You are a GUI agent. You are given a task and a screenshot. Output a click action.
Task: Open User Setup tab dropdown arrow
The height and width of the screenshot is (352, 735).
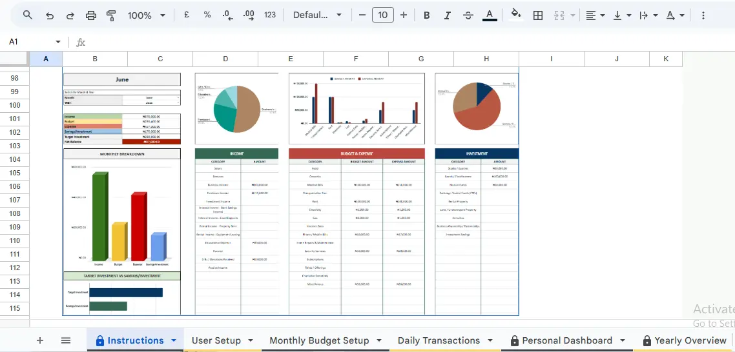(x=251, y=340)
